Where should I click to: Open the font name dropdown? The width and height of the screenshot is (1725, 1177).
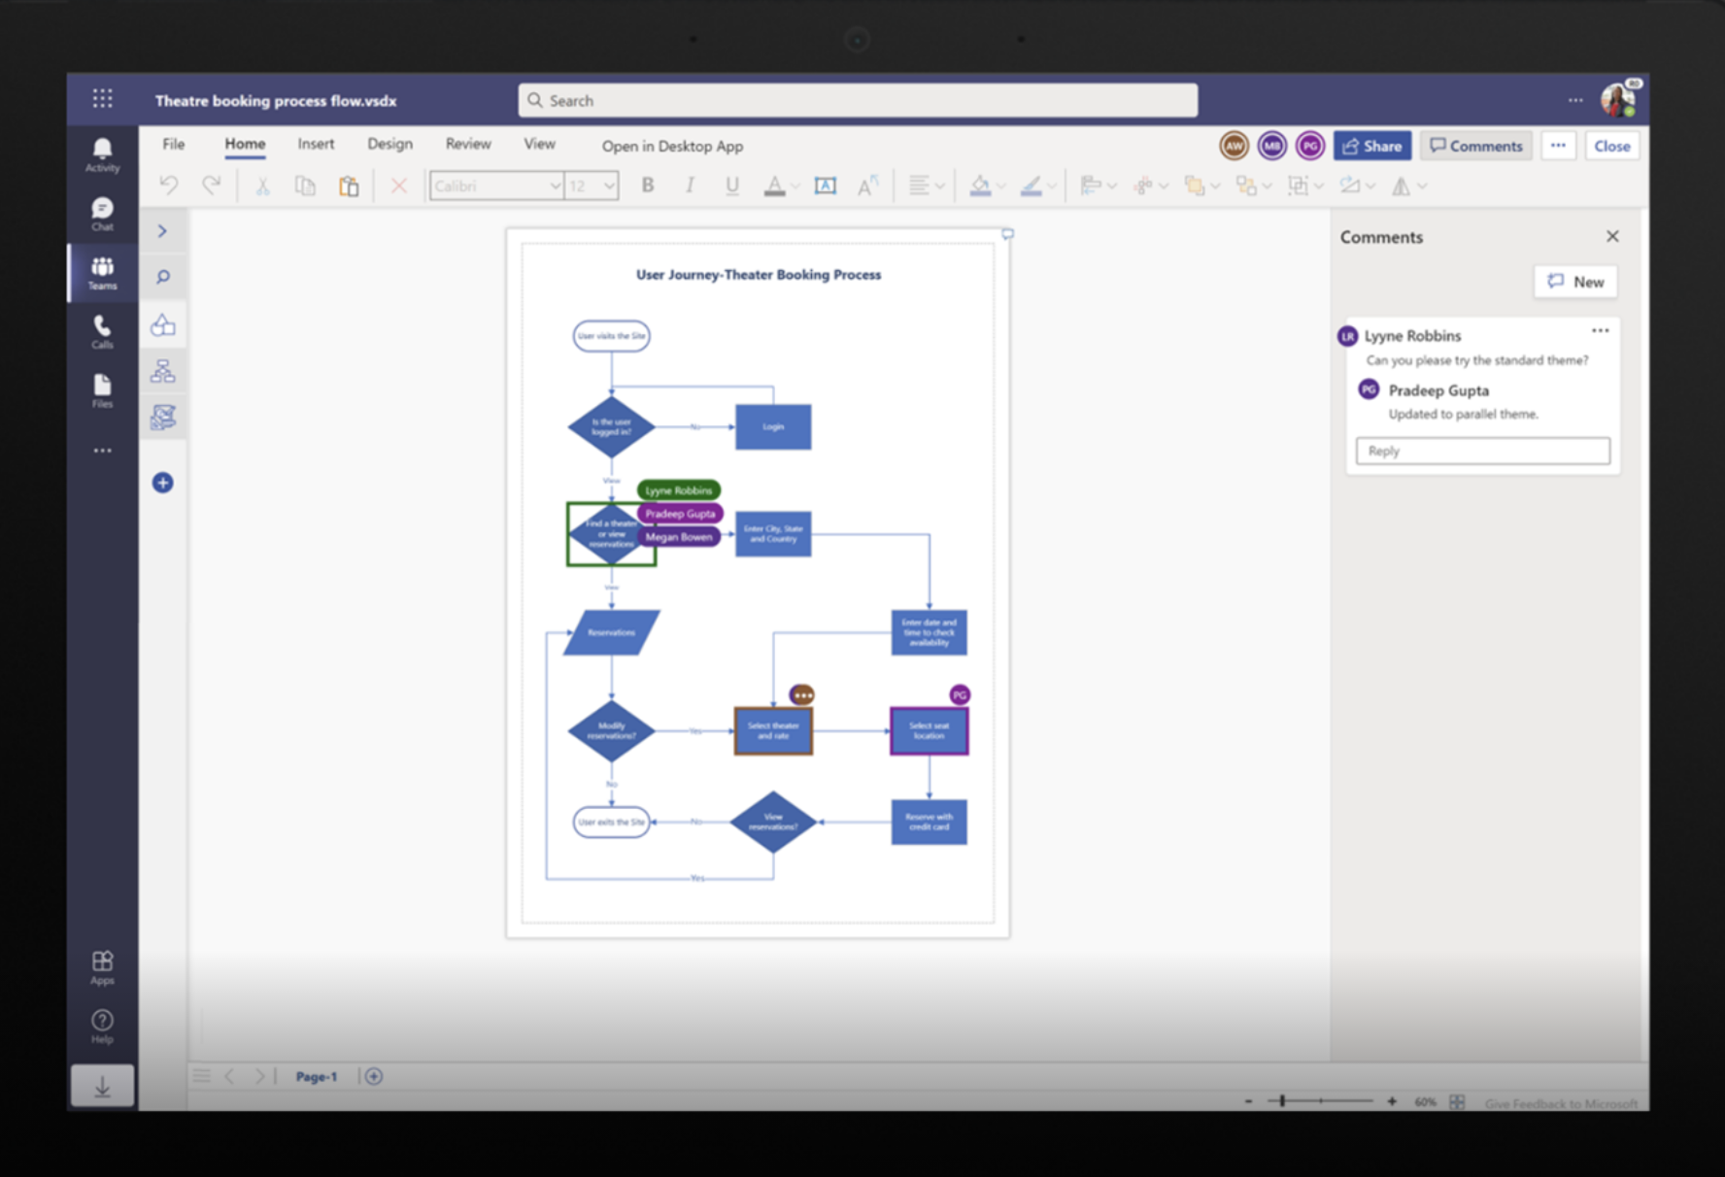(x=554, y=185)
